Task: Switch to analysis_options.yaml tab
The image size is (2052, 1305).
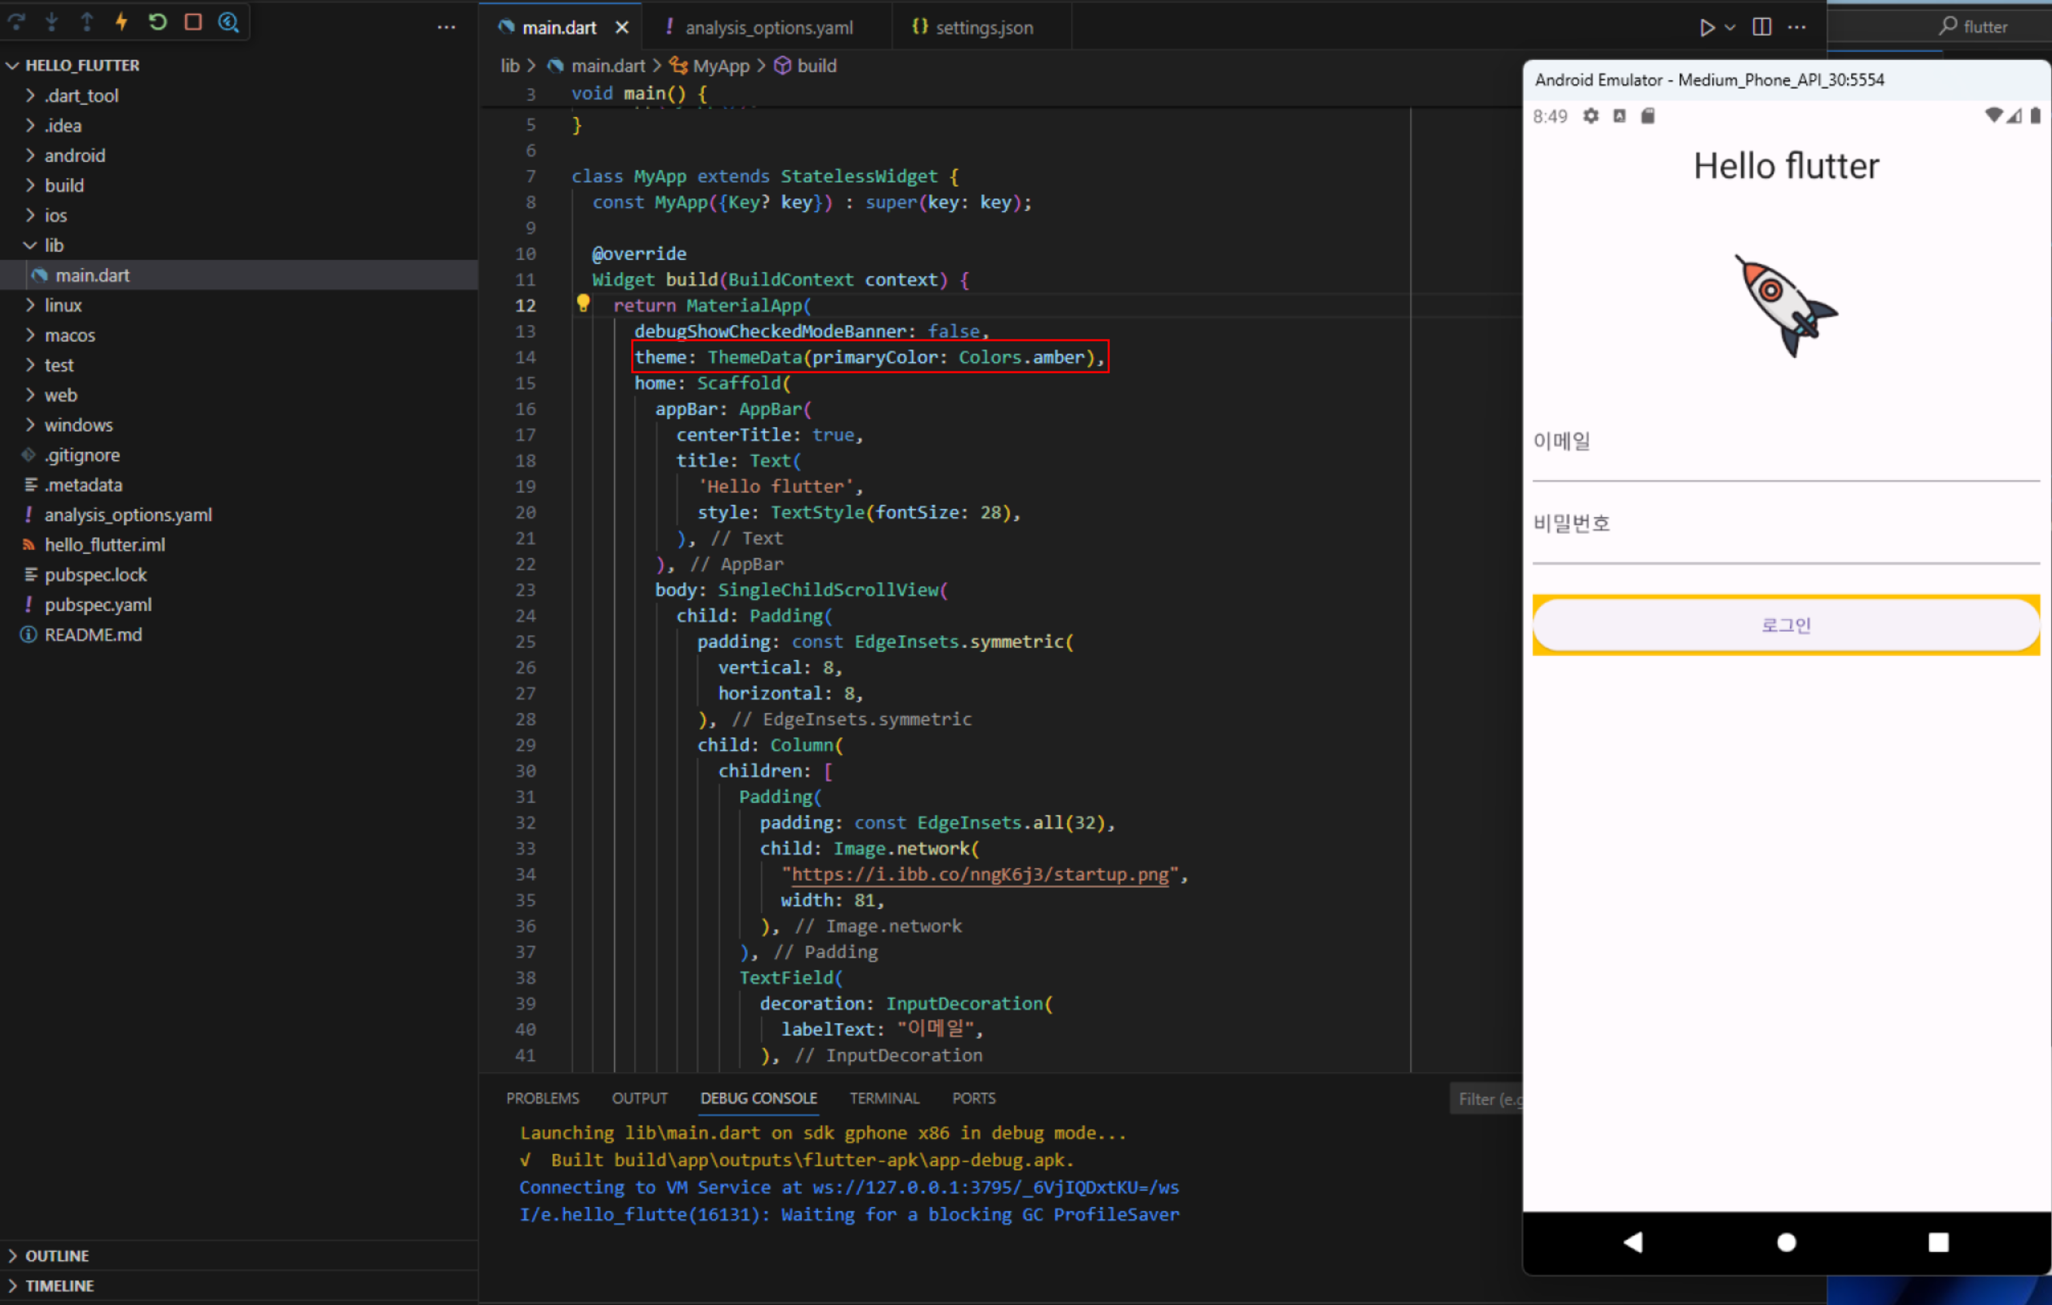Action: (x=768, y=27)
